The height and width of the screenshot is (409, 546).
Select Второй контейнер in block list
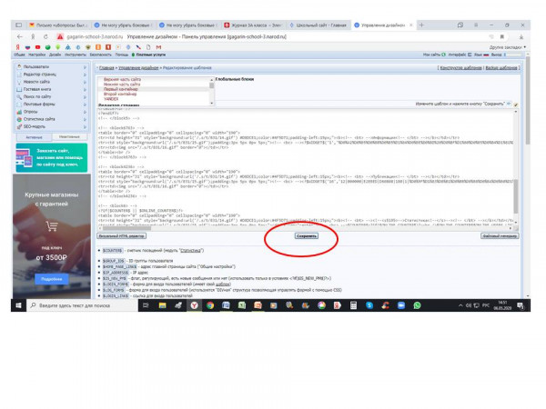click(x=120, y=94)
